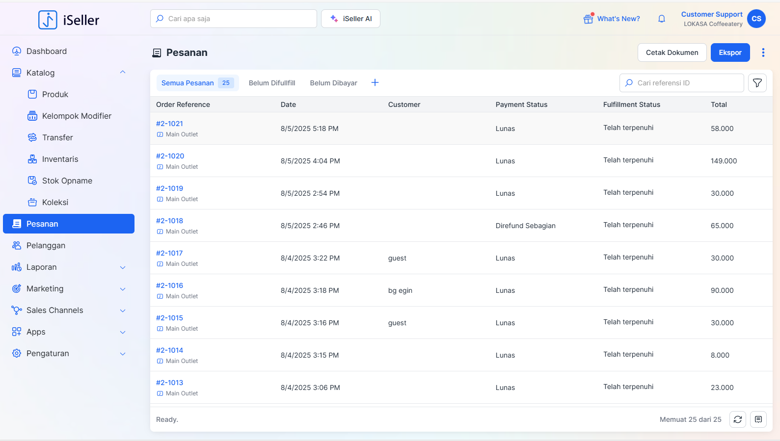Collapse the Katalog menu section
Screen dimensions: 780x441
click(123, 73)
